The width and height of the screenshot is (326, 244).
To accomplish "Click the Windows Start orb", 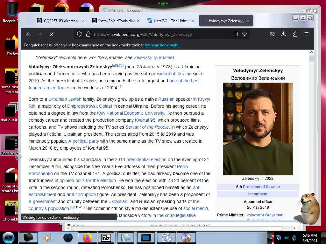I will (8, 238).
